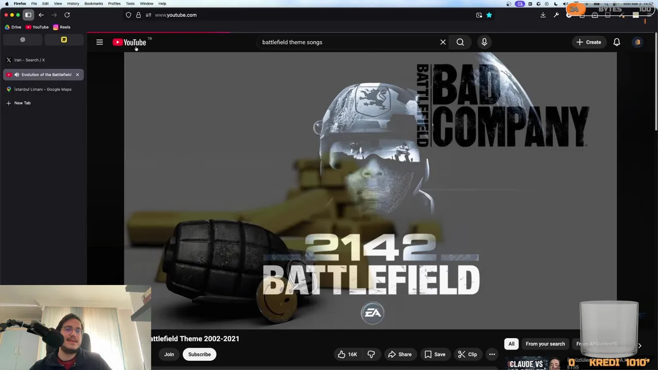The width and height of the screenshot is (658, 370).
Task: Open the YouTube bookmark
Action: pyautogui.click(x=37, y=27)
